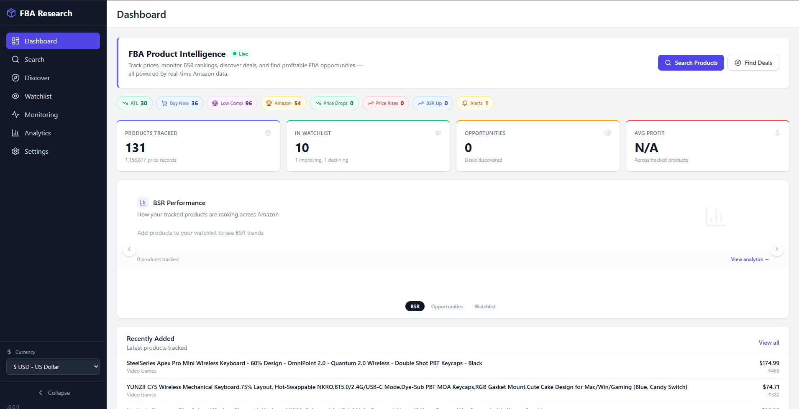This screenshot has width=799, height=409.
Task: Open Monitoring from the sidebar
Action: pos(41,114)
